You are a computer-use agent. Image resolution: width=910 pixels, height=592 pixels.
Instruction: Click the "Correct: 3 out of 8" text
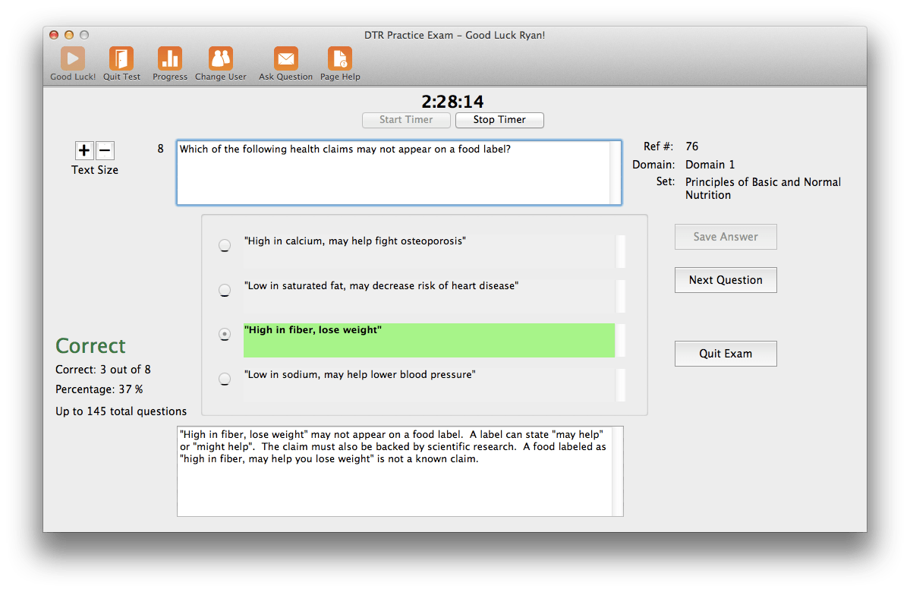click(x=103, y=370)
